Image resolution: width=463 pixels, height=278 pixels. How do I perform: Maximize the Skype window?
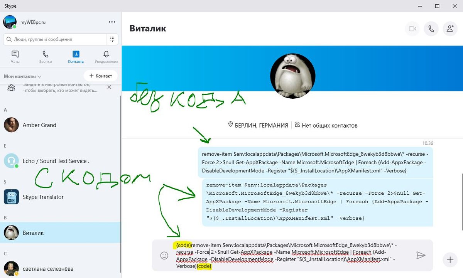[437, 6]
